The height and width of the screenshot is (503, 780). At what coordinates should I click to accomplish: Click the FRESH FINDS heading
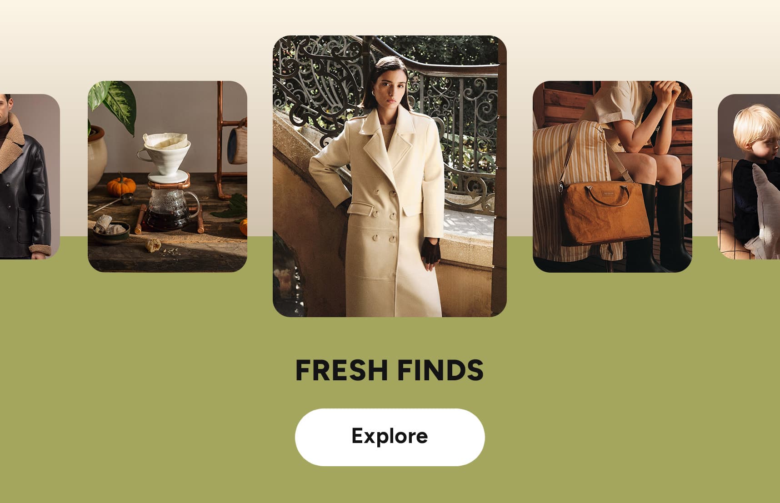[x=390, y=370]
